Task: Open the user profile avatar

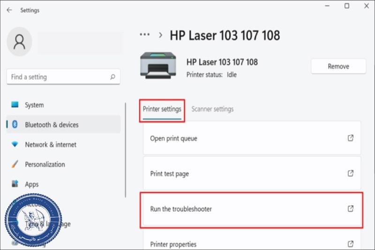Action: tap(19, 42)
